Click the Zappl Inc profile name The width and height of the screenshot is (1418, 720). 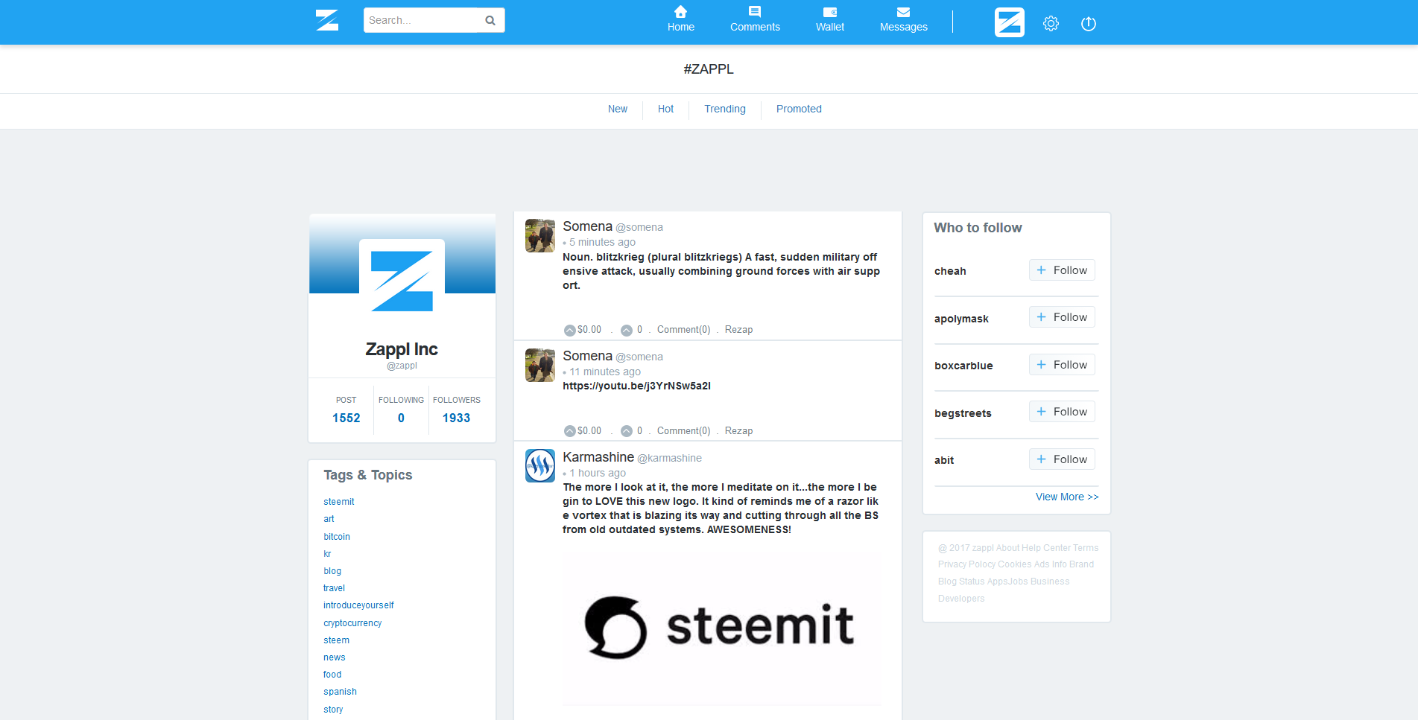tap(402, 349)
